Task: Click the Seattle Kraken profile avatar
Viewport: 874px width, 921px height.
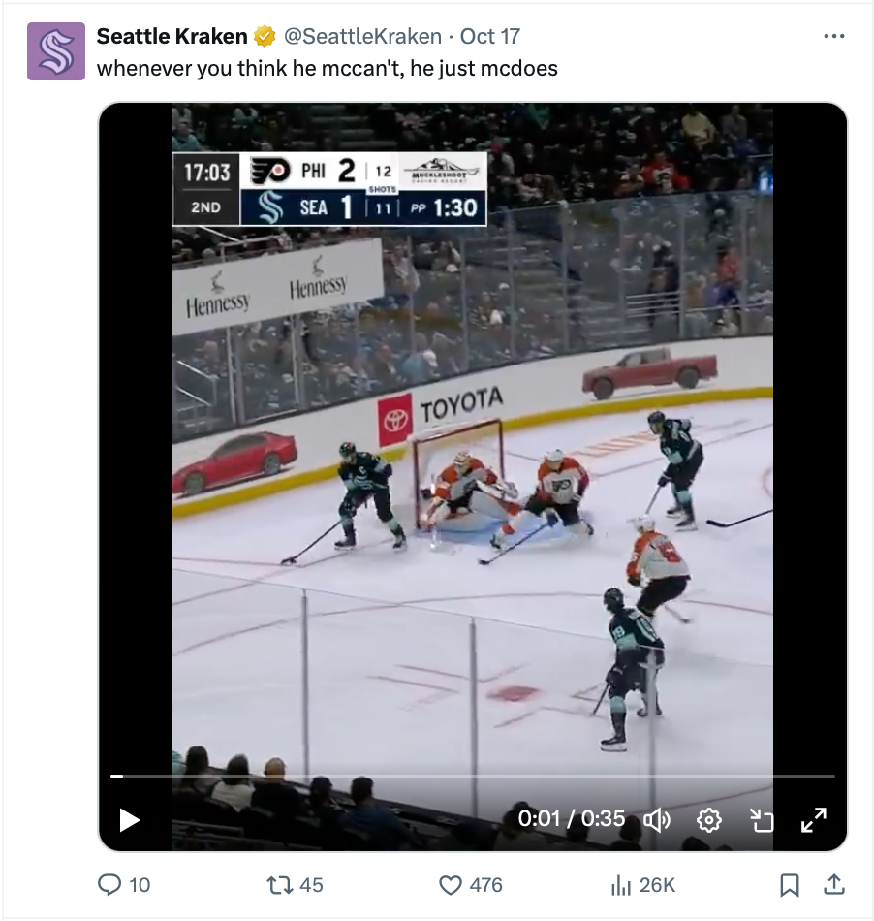Action: [x=56, y=51]
